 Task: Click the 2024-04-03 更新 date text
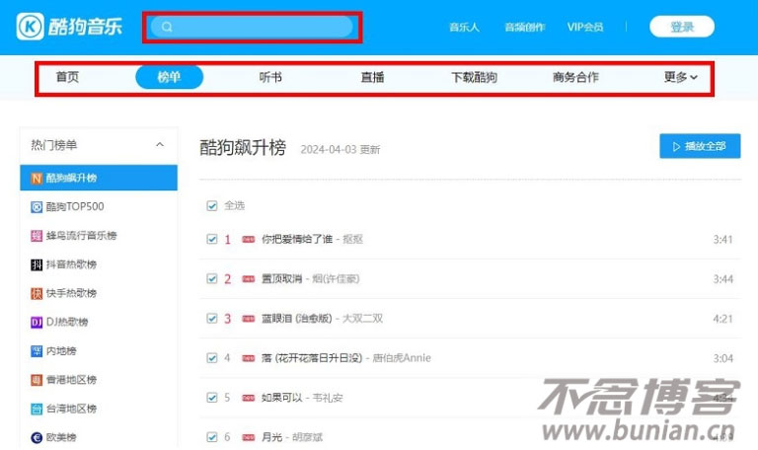click(341, 149)
